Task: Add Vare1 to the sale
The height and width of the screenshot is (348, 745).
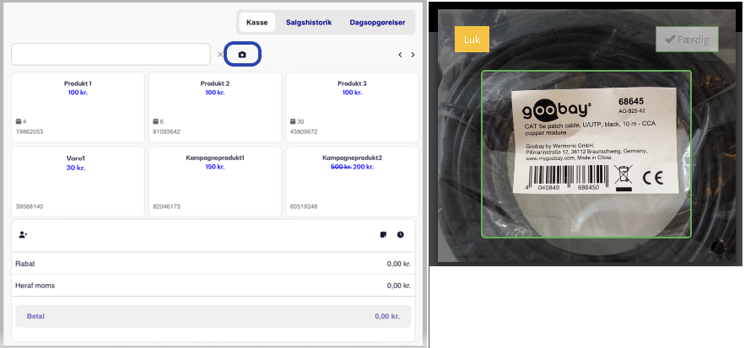Action: (78, 182)
